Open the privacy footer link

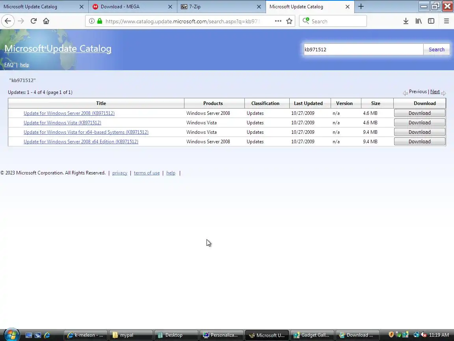click(x=119, y=173)
